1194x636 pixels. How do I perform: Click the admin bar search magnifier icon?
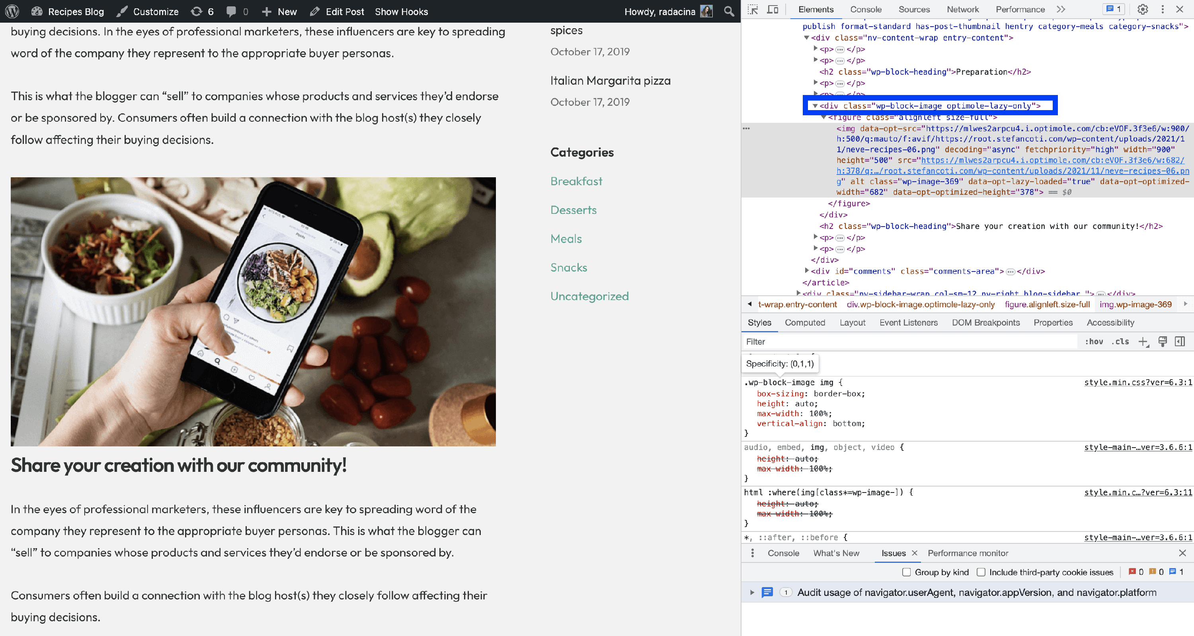pyautogui.click(x=729, y=12)
